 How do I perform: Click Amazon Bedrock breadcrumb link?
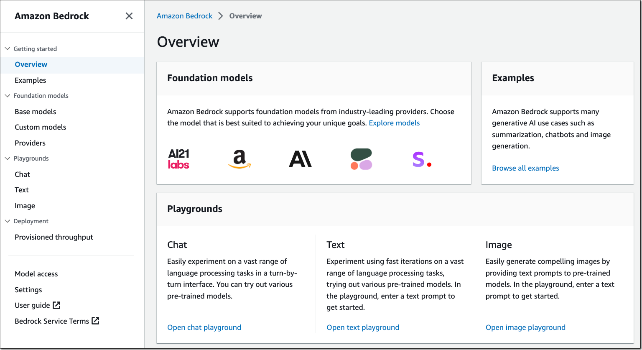184,16
